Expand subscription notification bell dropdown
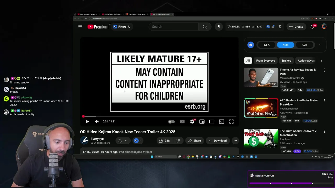Image resolution: width=335 pixels, height=188 pixels. coord(123,141)
